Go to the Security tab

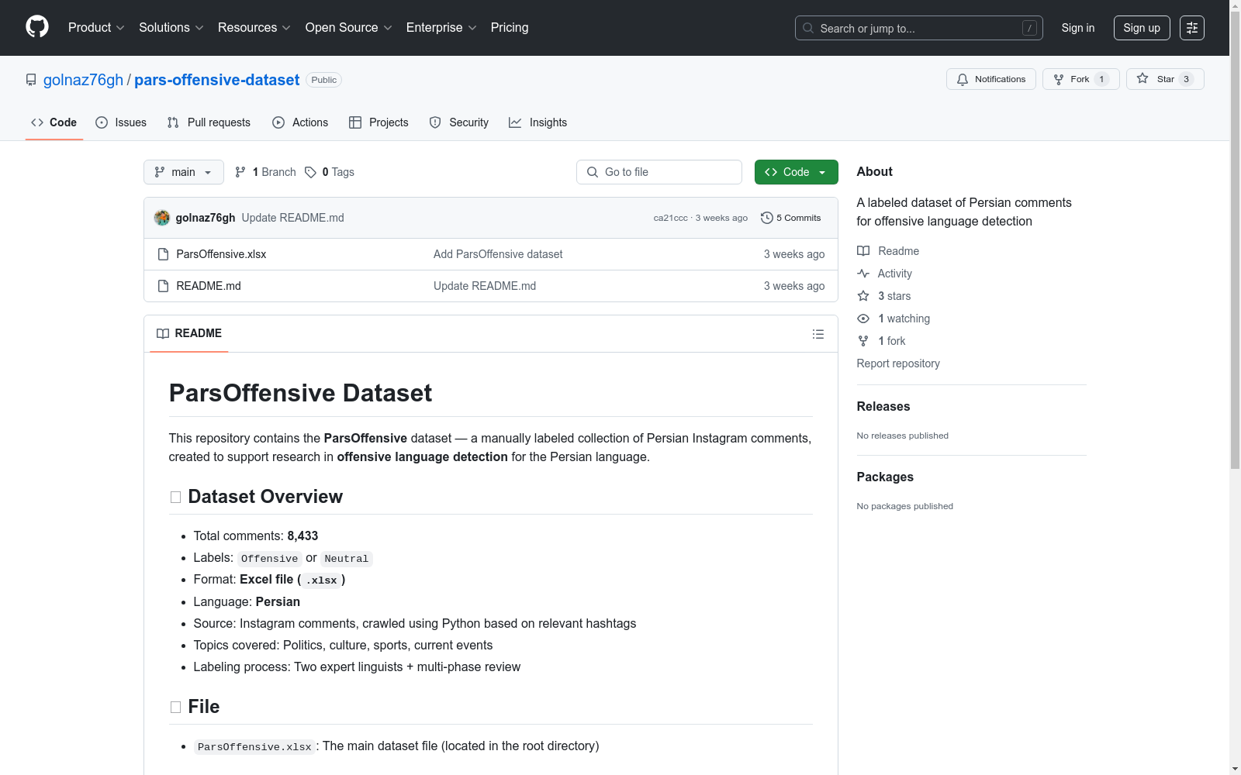point(459,122)
